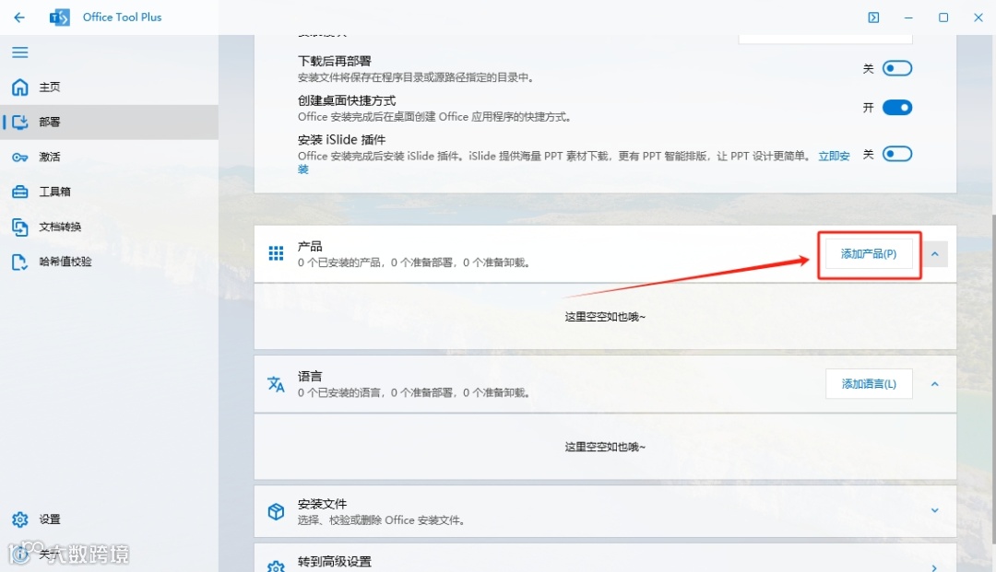This screenshot has height=572, width=996.
Task: Collapse the 语言 section
Action: [934, 384]
